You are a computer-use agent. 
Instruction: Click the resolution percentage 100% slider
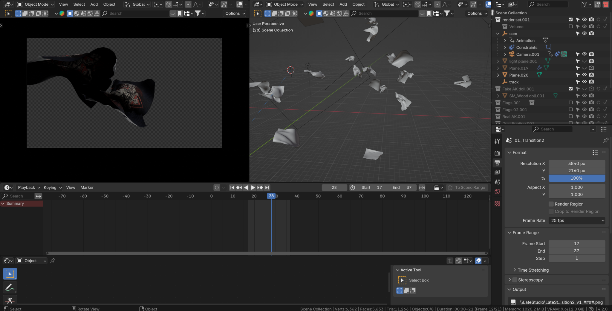[577, 178]
